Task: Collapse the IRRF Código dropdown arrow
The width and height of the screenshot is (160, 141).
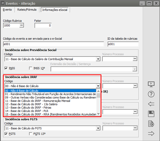Action: coord(98,86)
